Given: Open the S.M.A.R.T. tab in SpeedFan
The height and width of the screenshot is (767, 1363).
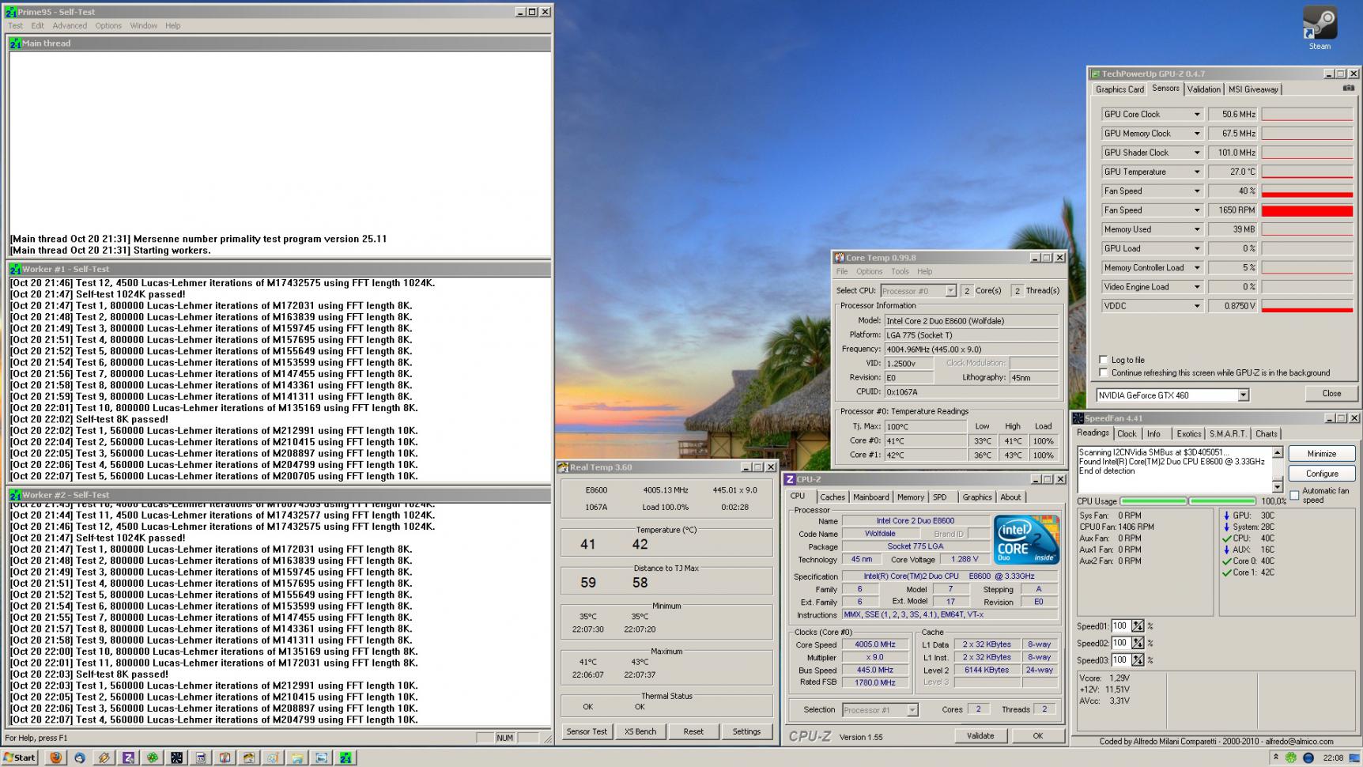Looking at the screenshot, I should (1228, 433).
